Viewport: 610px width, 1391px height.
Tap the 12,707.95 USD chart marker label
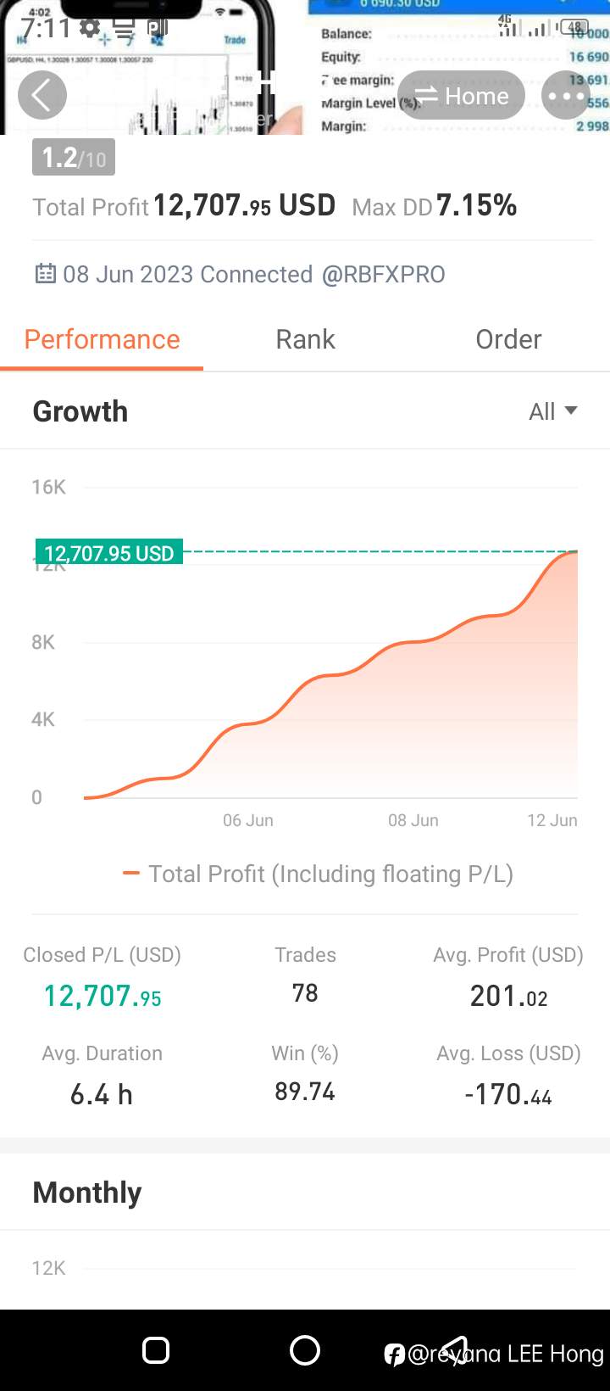(x=109, y=552)
